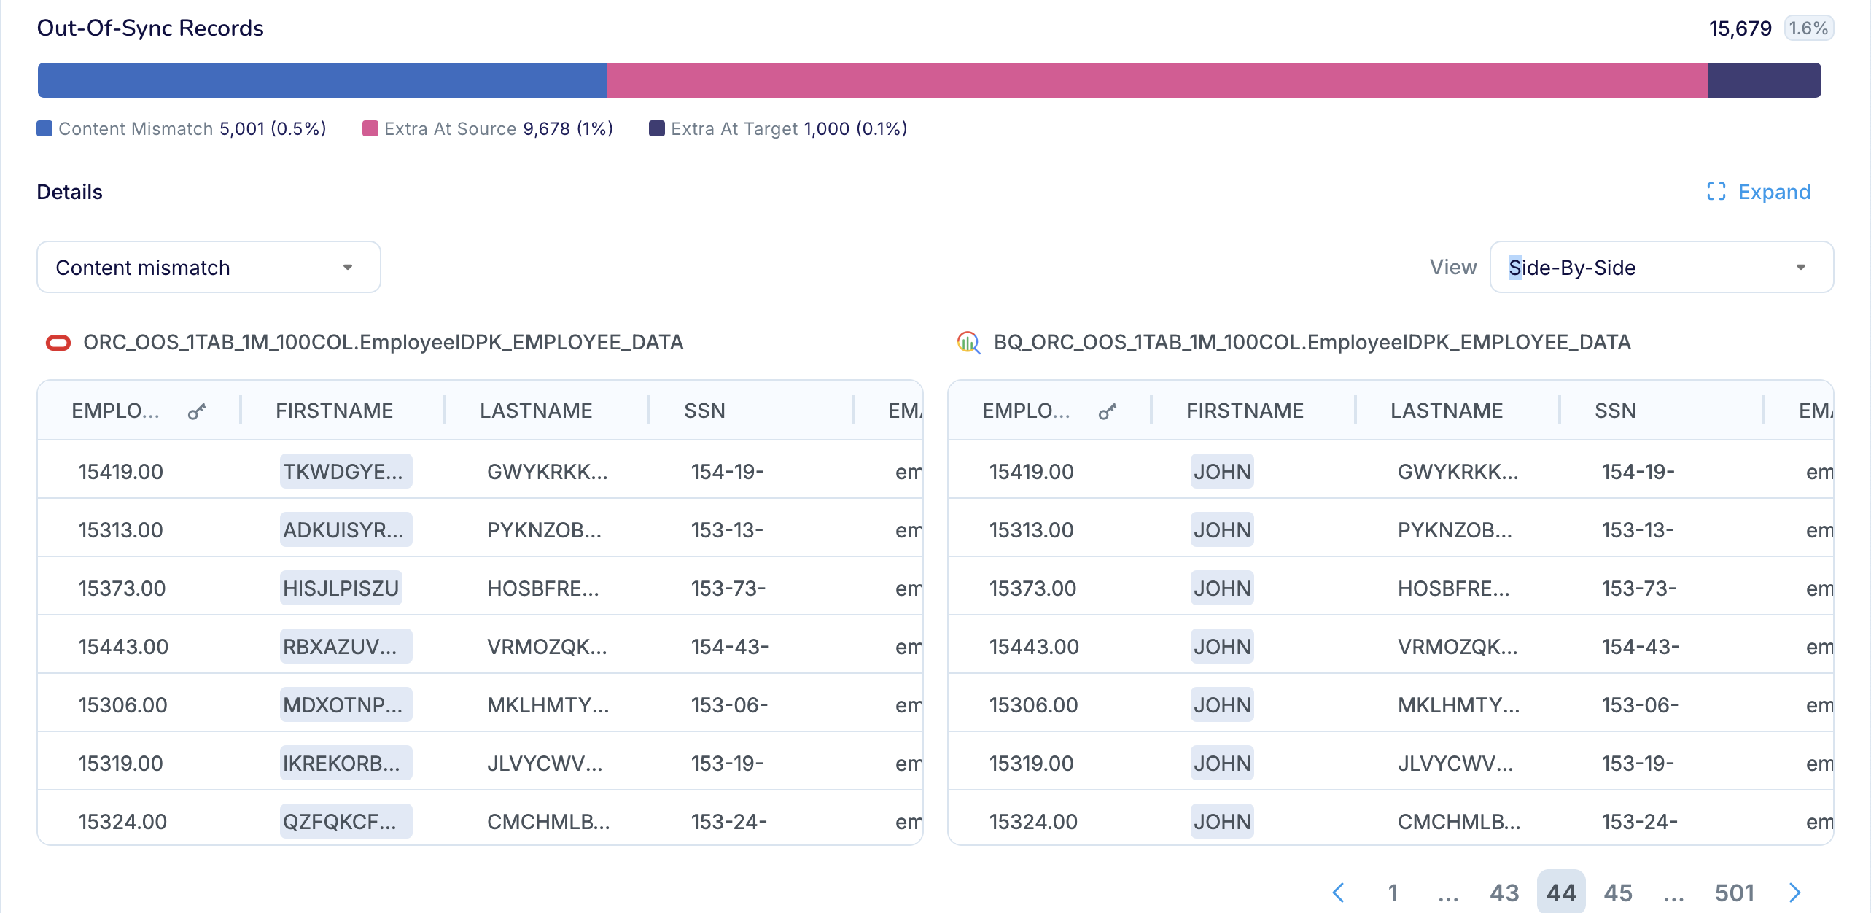
Task: Go to next page with right chevron arrow
Action: click(1796, 892)
